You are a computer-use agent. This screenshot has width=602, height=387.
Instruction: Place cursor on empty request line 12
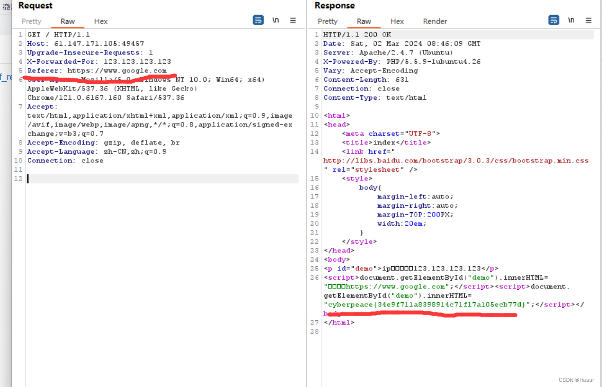tap(162, 178)
